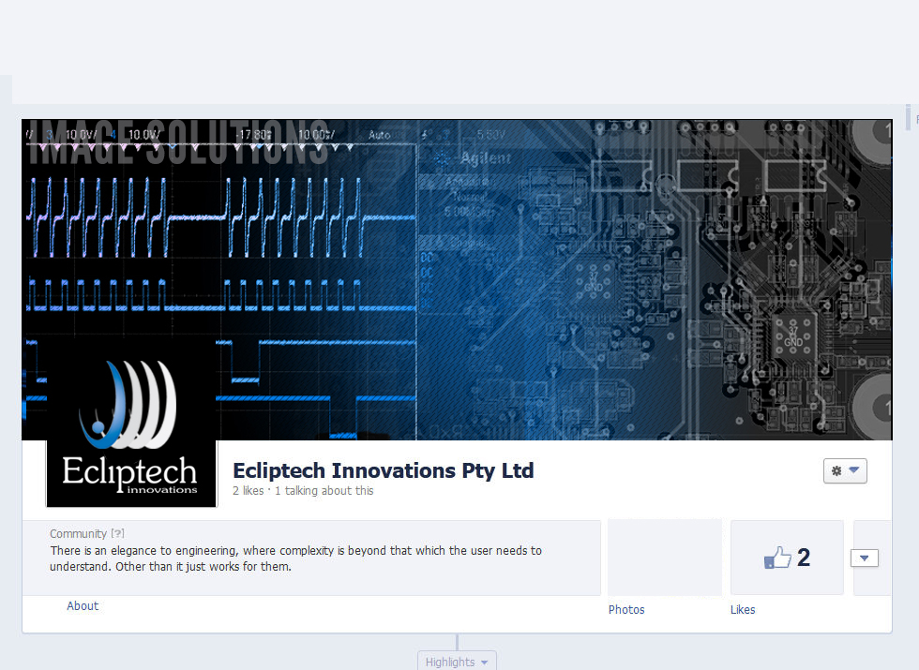The height and width of the screenshot is (670, 919).
Task: Click the Community [?] help marker
Action: (118, 533)
